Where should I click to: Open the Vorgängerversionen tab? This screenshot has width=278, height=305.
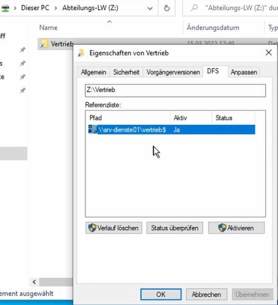[x=173, y=72]
